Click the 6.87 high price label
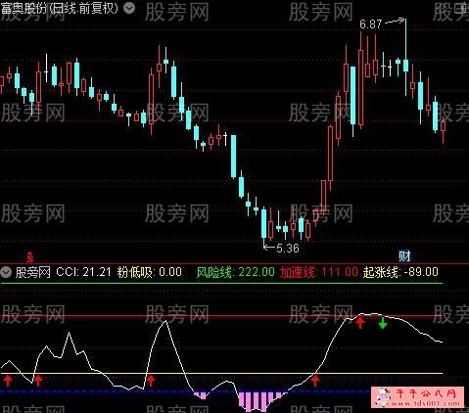 [370, 24]
